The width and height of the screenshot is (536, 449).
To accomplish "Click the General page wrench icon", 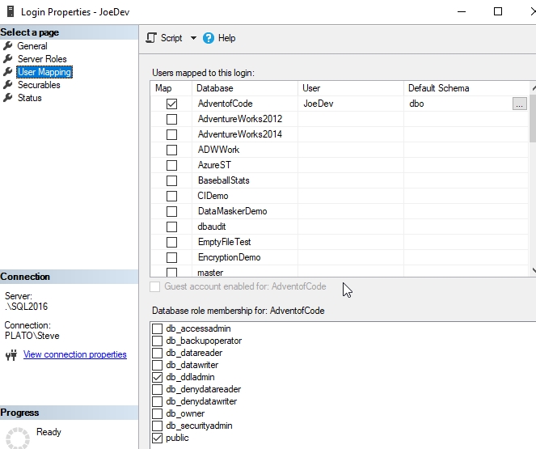I will point(8,46).
